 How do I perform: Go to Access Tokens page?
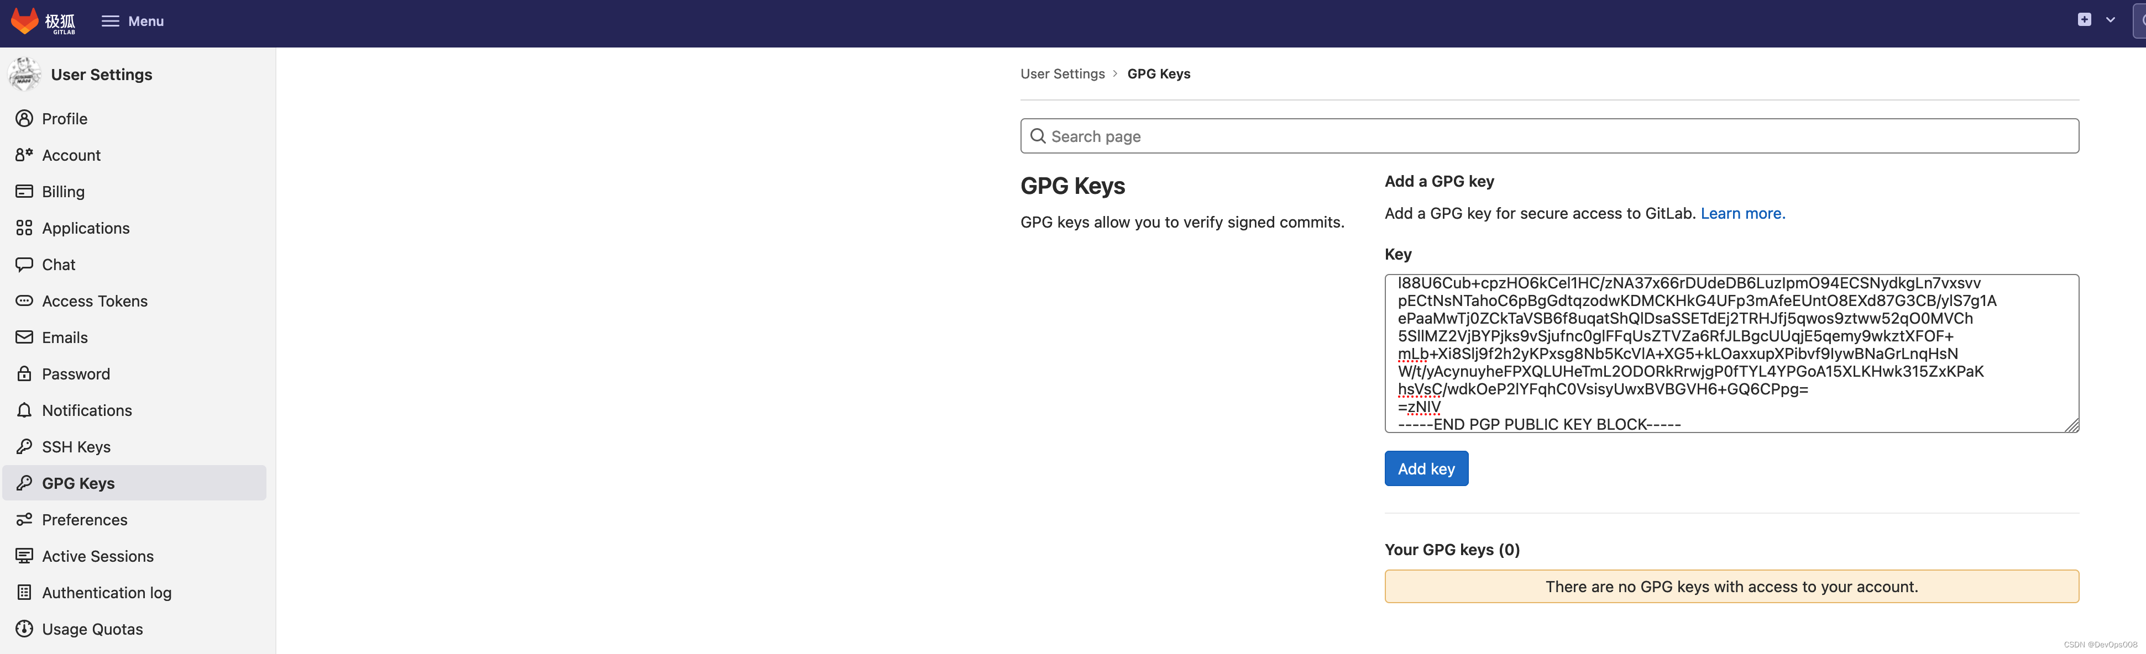tap(94, 301)
